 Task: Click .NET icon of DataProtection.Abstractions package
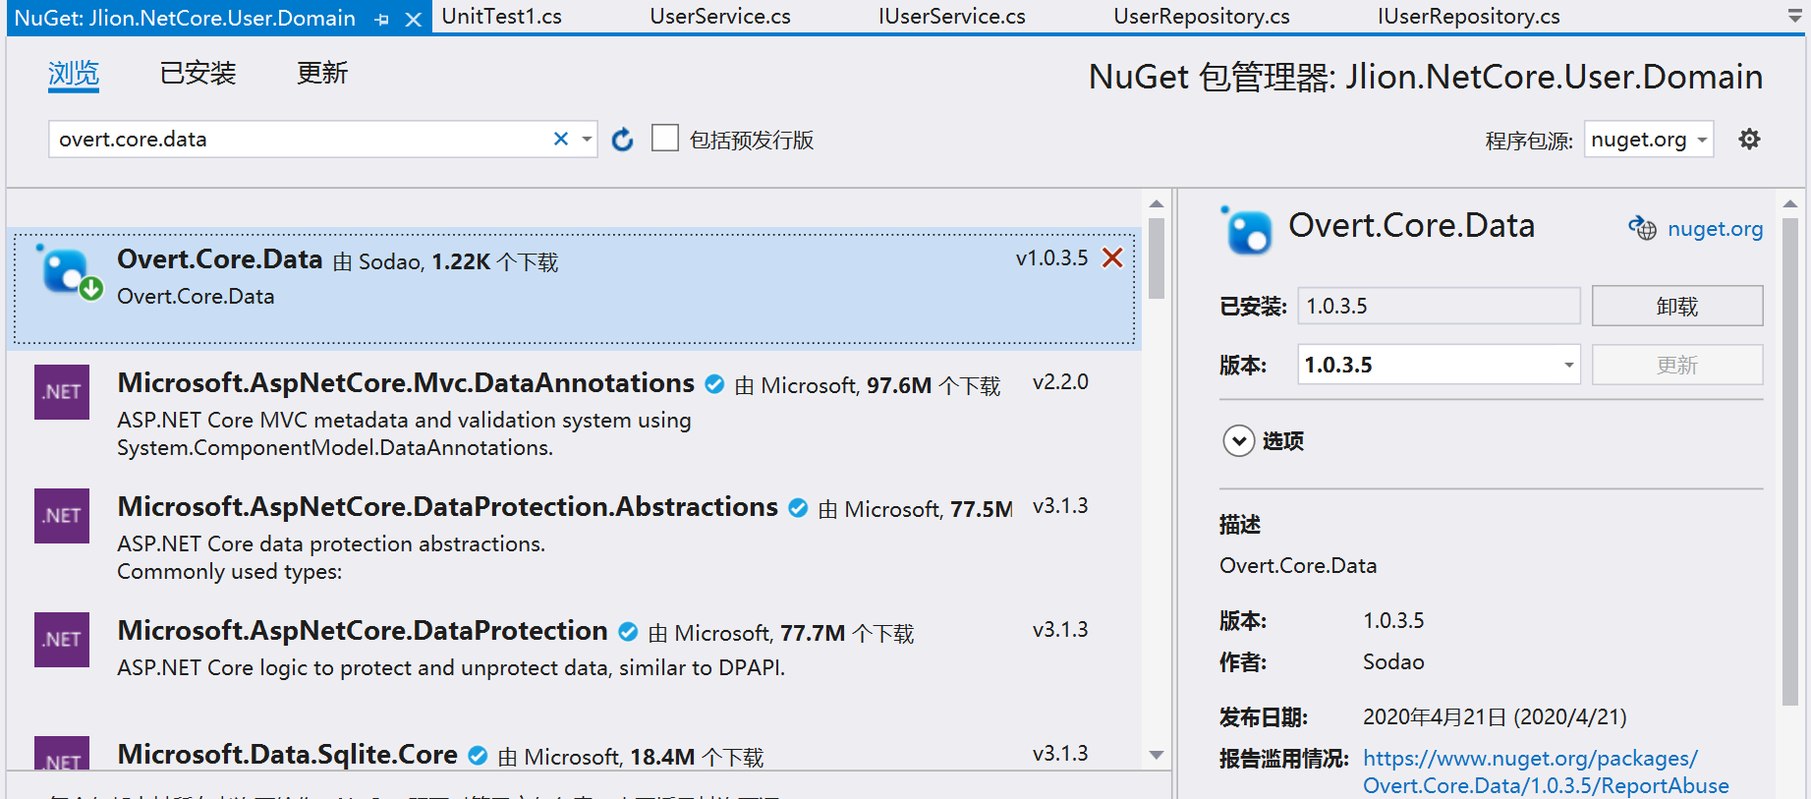tap(62, 516)
